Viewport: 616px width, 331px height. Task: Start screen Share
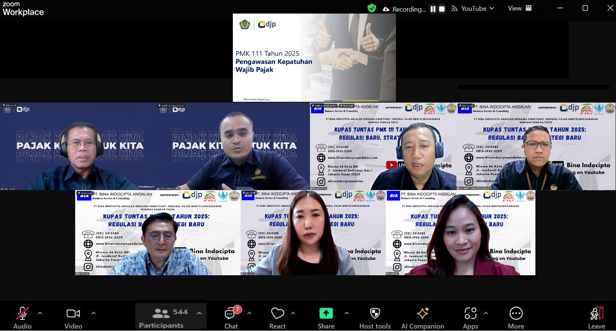coord(326,317)
